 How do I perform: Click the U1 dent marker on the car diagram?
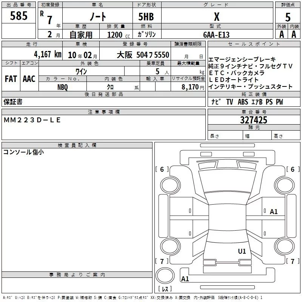242,251
